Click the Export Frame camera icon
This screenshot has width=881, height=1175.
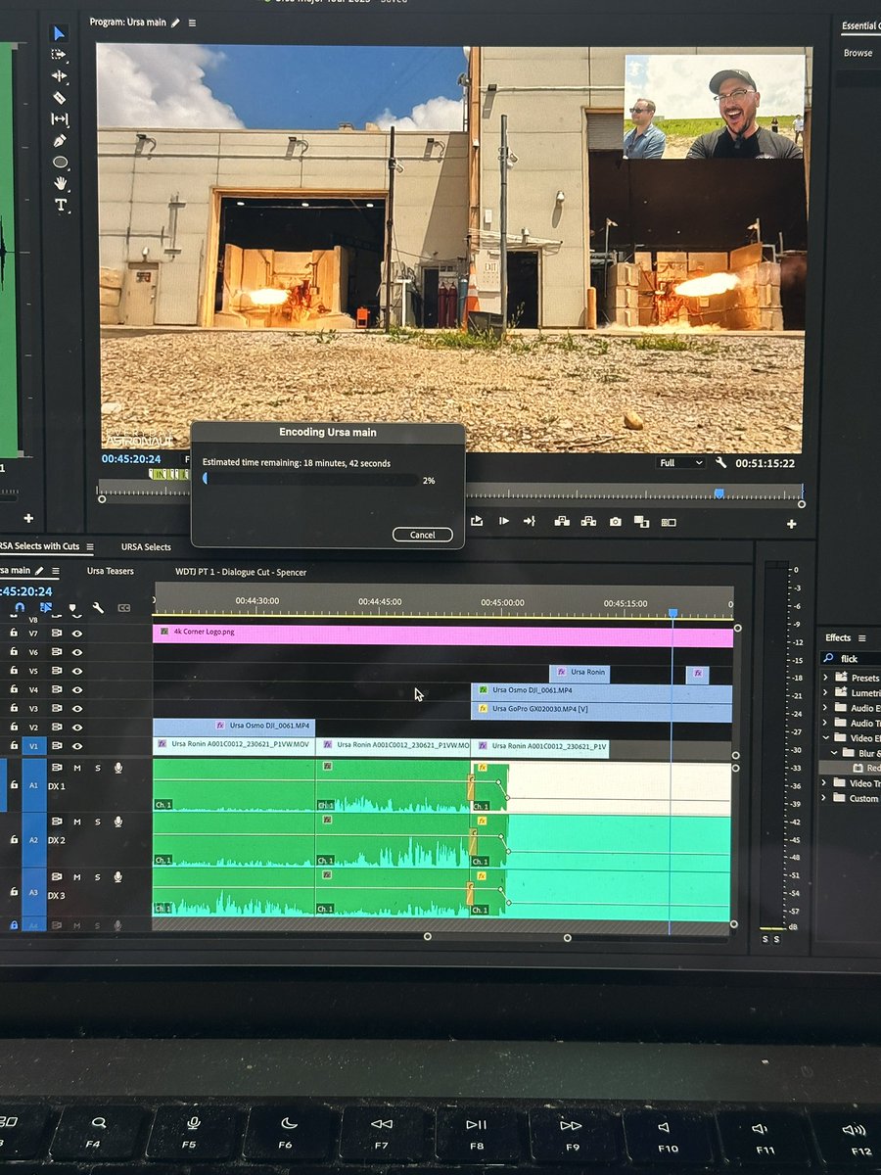tap(616, 522)
